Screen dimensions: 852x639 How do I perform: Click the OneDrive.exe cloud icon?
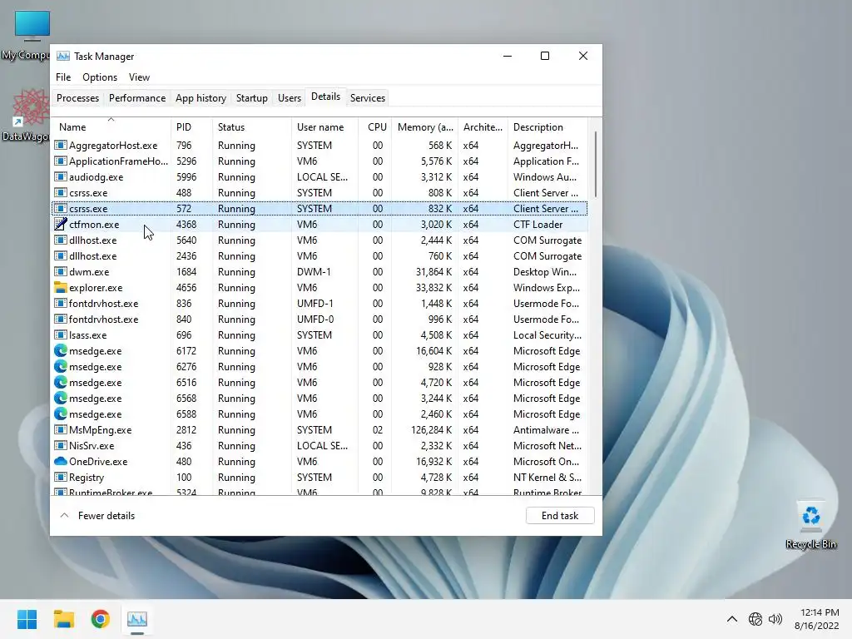click(x=60, y=461)
